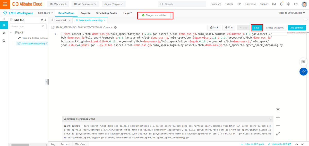Open the ICP menu
This screenshot has width=309, height=146.
click(239, 4)
